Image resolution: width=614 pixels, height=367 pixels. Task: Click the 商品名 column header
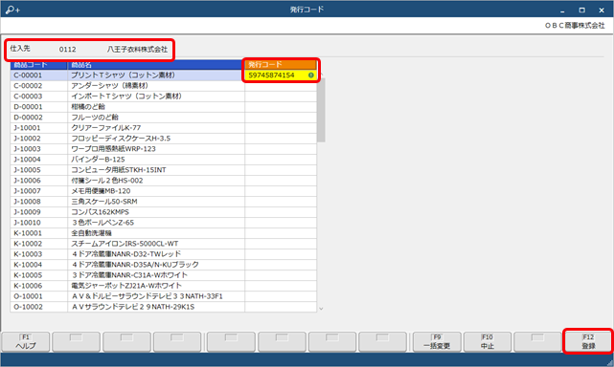tap(156, 65)
